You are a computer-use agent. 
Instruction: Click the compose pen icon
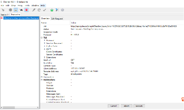coord(34,10)
